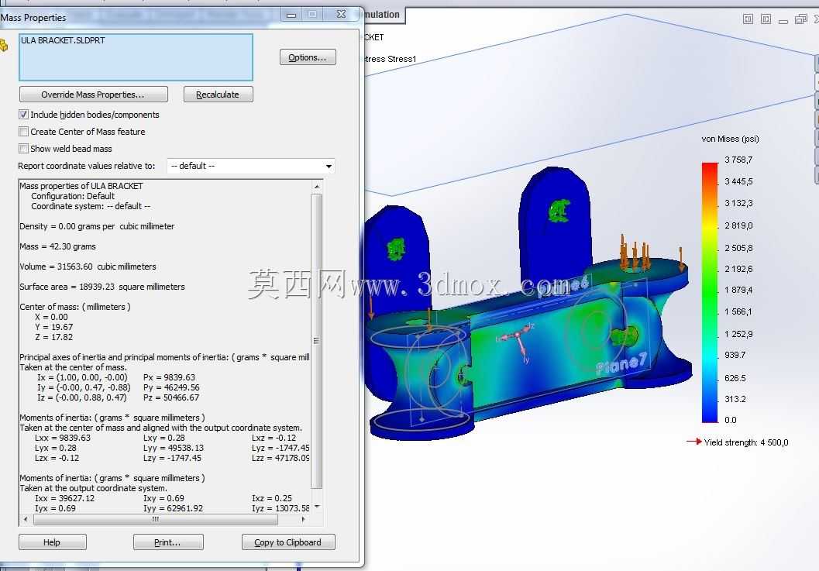Open Help for Mass Properties
Screen dimensions: 819x571
click(x=52, y=542)
